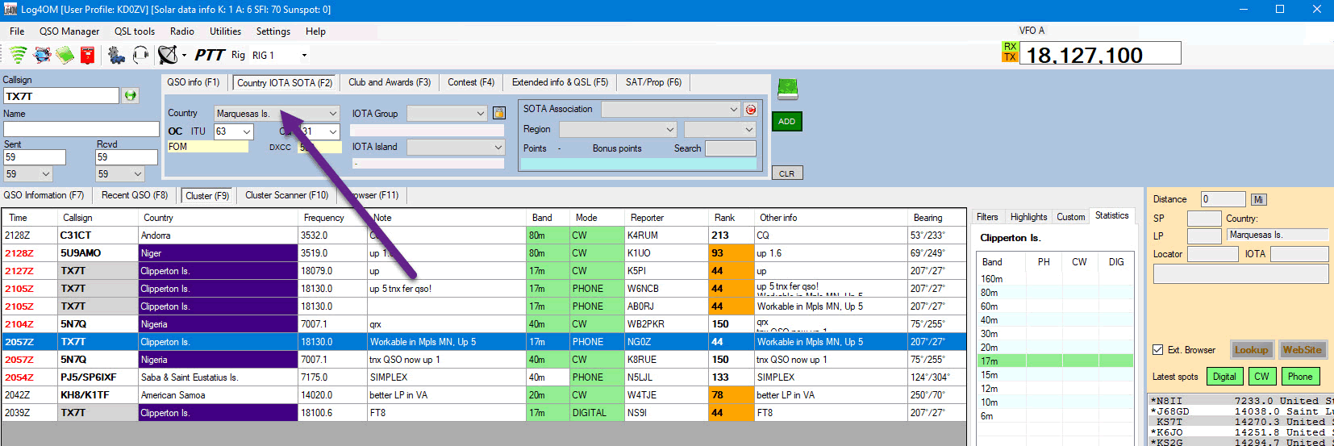Click the satellite dish icon
Viewport: 1334px width, 446px height.
tap(167, 55)
